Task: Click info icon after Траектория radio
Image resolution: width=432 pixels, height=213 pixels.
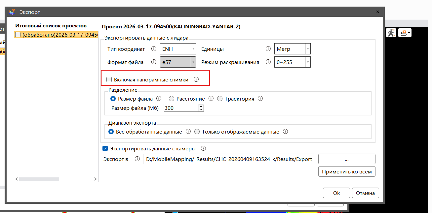Action: click(260, 99)
